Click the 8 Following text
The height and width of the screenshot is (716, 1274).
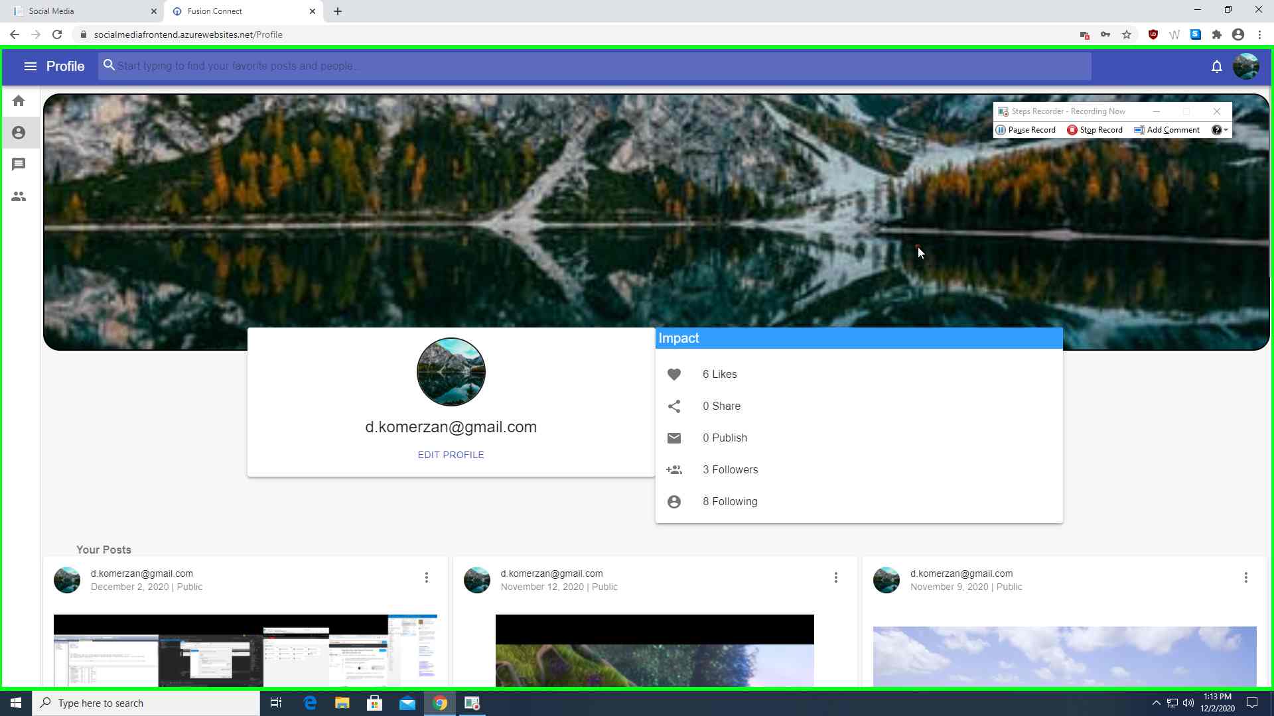pos(730,502)
